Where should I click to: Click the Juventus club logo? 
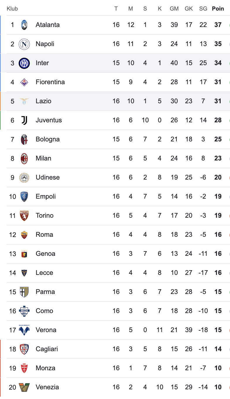pyautogui.click(x=24, y=120)
